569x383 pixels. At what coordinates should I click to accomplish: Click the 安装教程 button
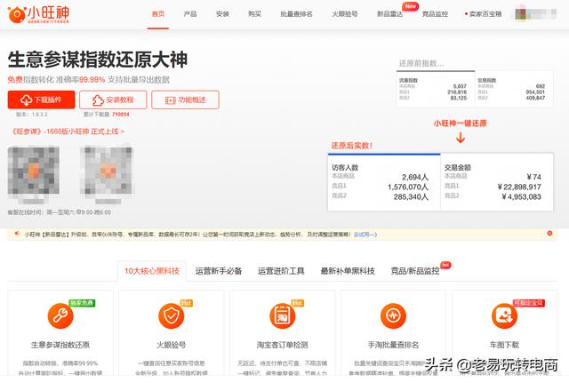point(112,100)
